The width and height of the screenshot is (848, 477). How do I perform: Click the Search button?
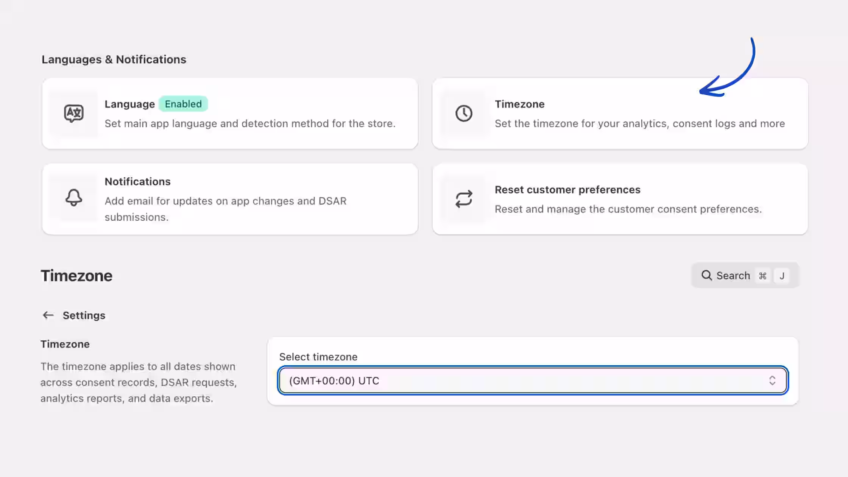click(x=745, y=275)
